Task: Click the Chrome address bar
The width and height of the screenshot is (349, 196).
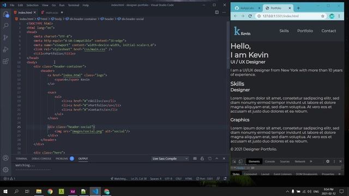Action: coord(291,16)
